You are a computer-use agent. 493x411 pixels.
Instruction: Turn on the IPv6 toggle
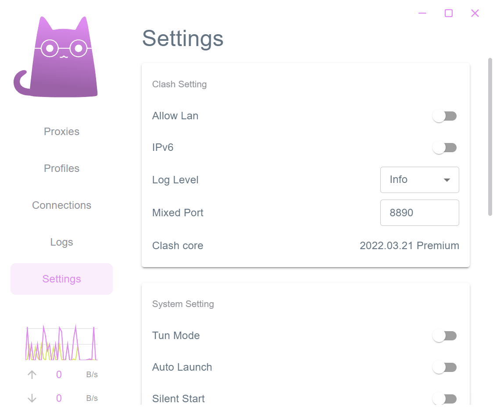[445, 148]
